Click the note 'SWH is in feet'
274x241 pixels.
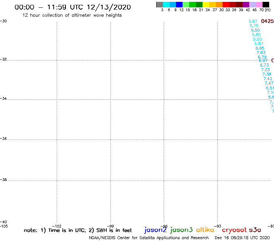click(114, 230)
